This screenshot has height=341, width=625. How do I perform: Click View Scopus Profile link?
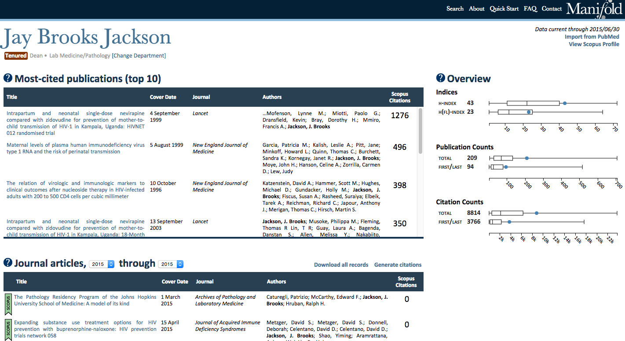594,44
